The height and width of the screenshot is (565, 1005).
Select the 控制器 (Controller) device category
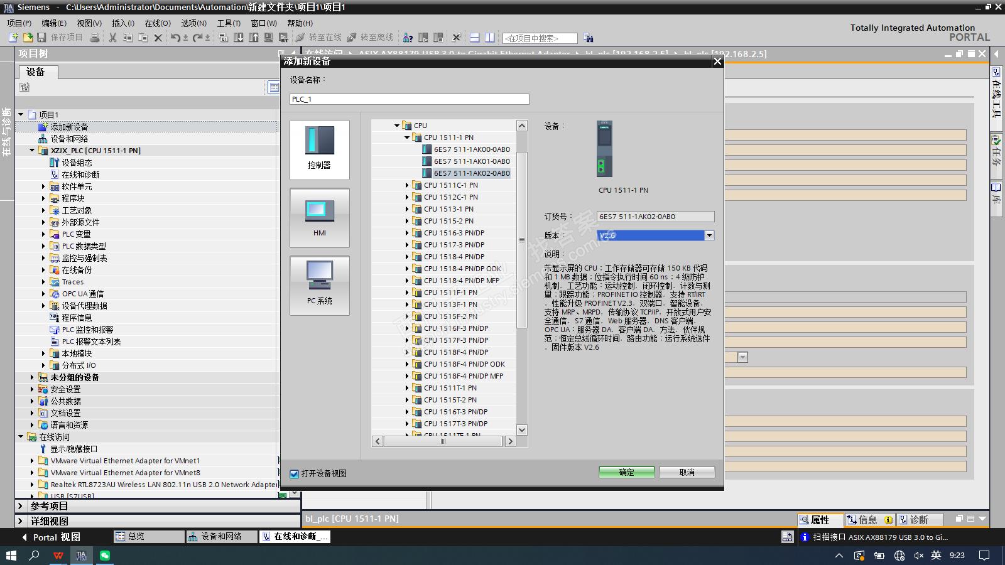point(319,149)
